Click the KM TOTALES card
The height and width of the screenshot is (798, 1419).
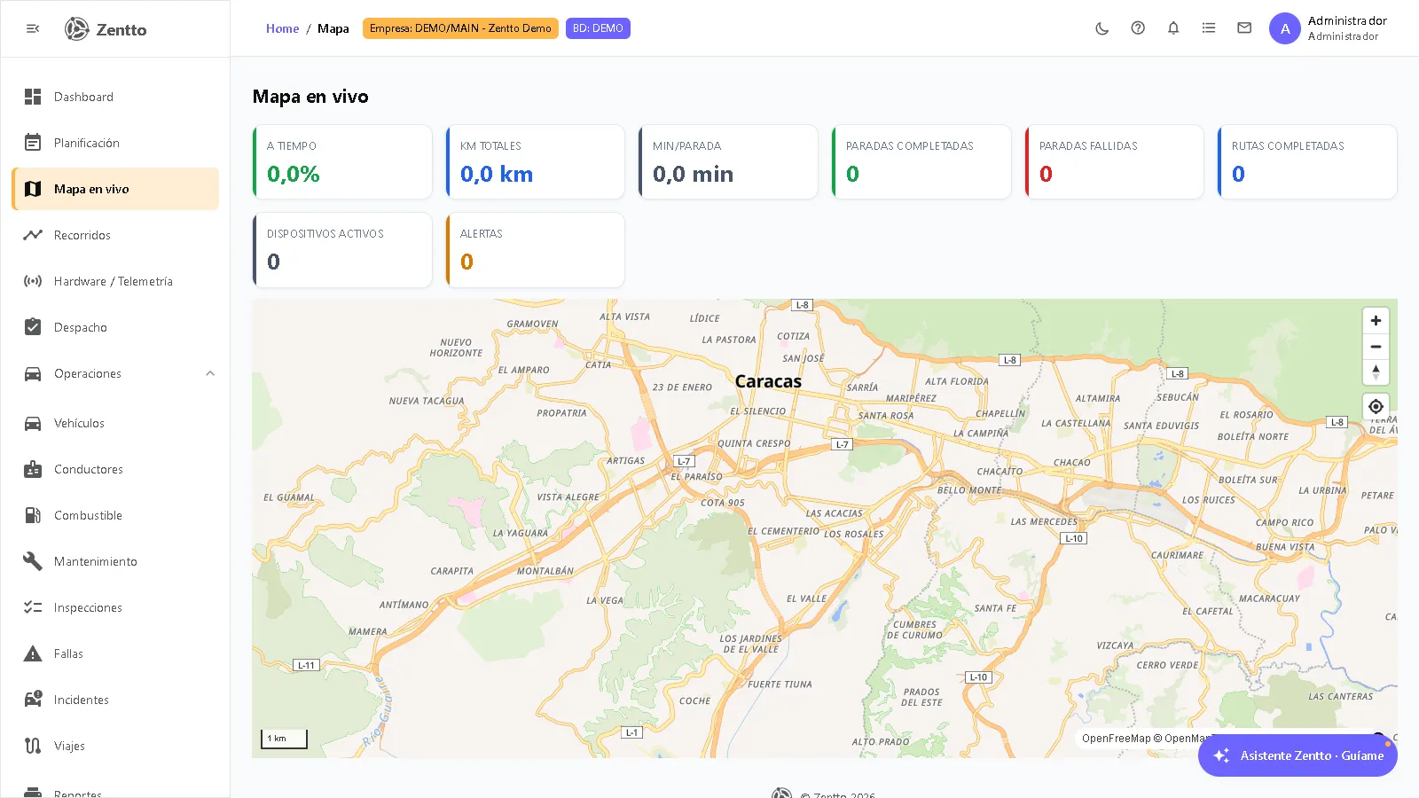(x=536, y=162)
